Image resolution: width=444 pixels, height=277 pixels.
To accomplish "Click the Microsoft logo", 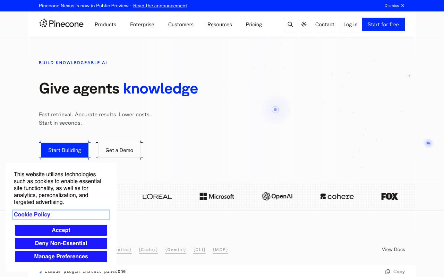I will [217, 196].
